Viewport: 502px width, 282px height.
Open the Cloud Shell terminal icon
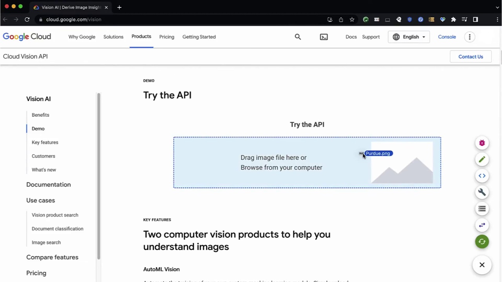point(324,36)
